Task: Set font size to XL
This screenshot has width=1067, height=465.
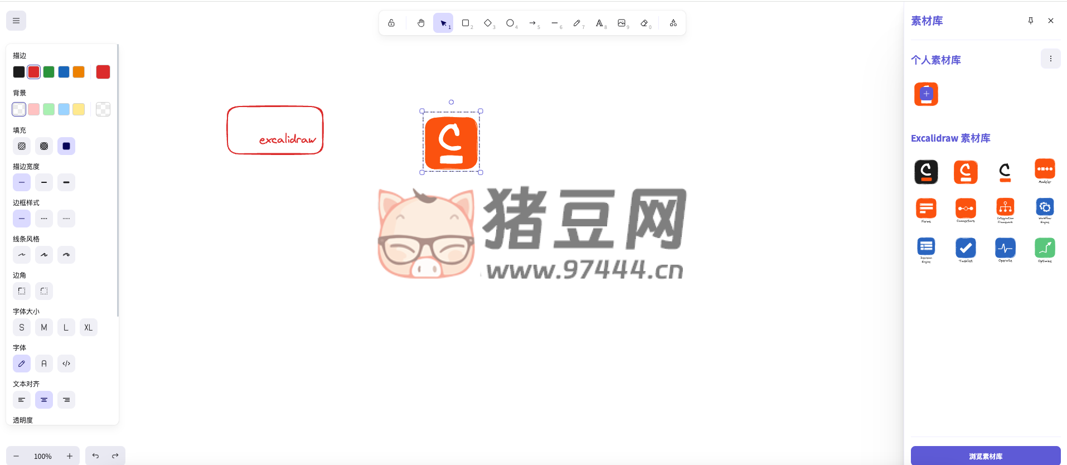Action: point(89,327)
